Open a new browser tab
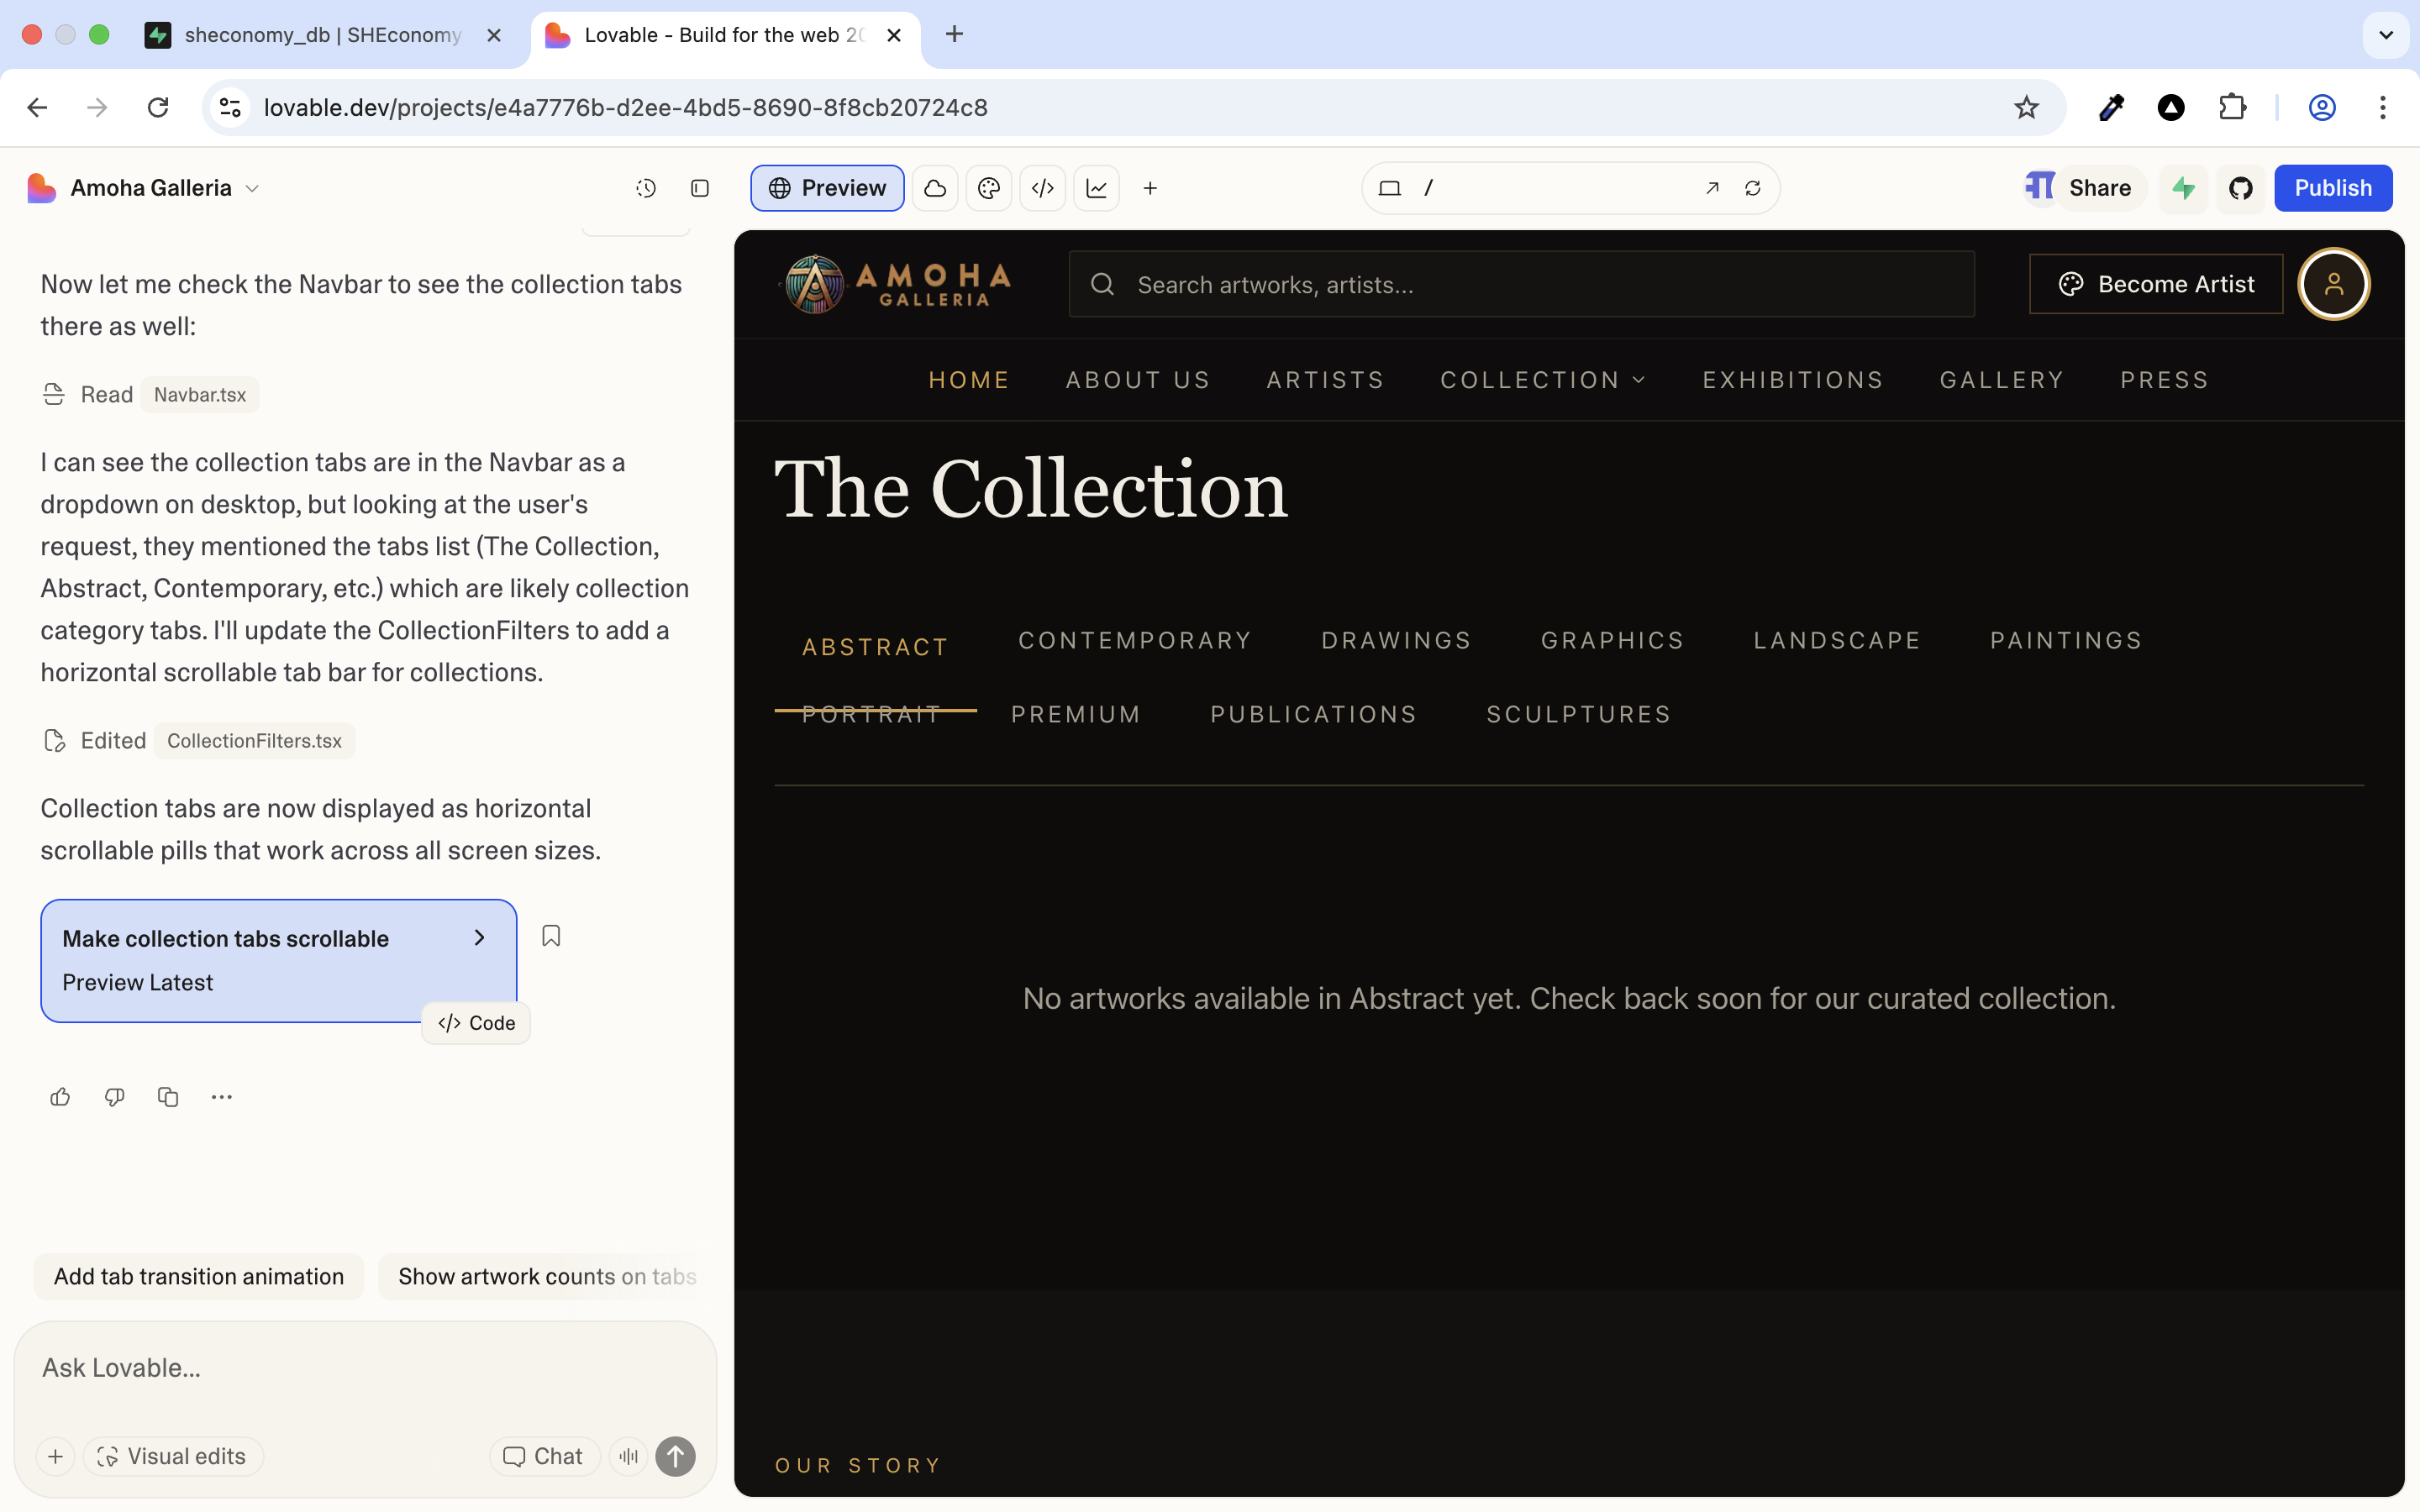The width and height of the screenshot is (2420, 1512). tap(954, 35)
